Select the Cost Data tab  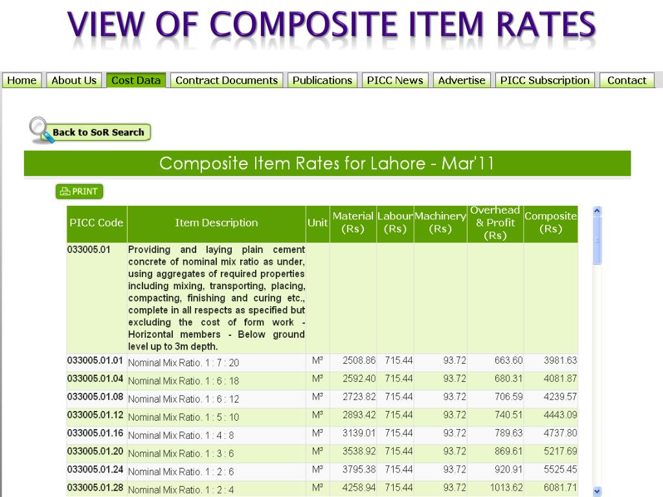pyautogui.click(x=136, y=80)
